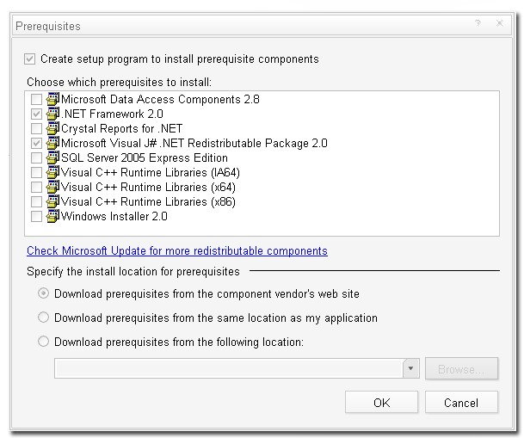524x438 pixels.
Task: Click the package icon beside Microsoft Data Access Components 2.8
Action: coord(52,99)
